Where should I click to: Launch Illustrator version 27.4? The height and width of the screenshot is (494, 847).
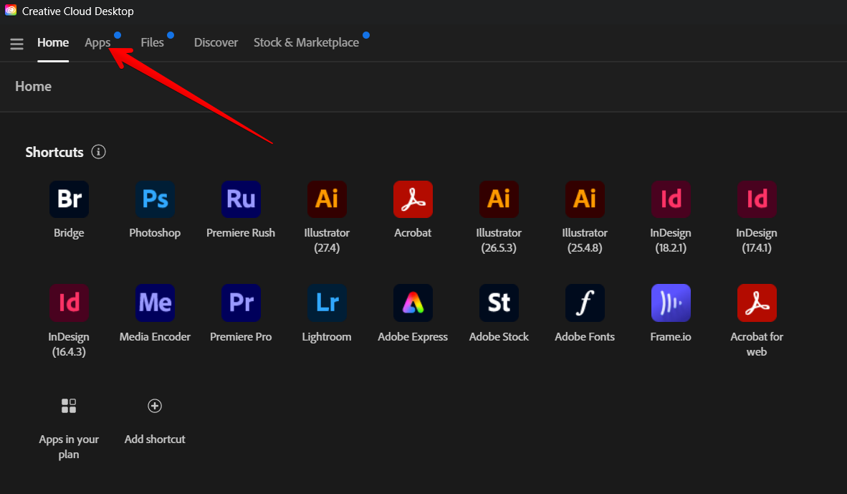pos(327,199)
